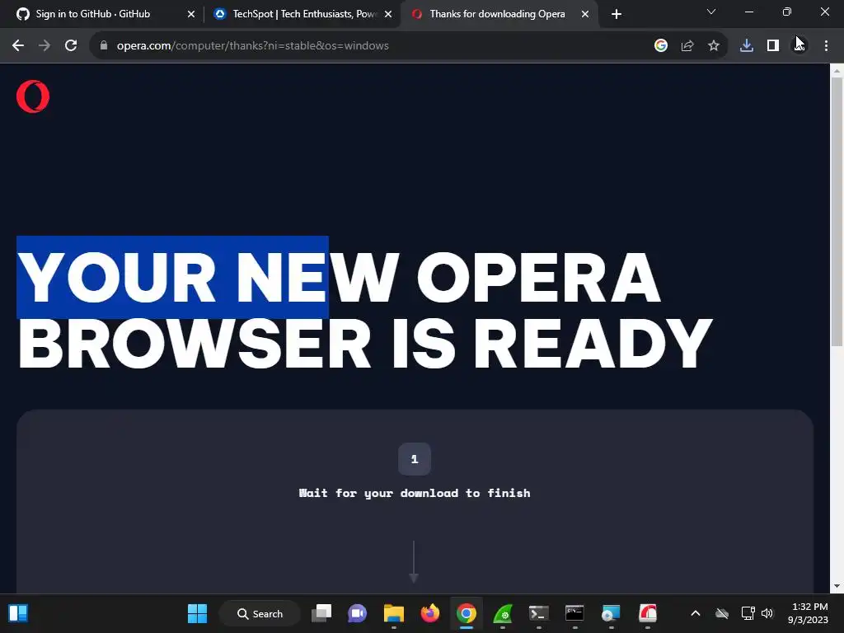Open Windows Start menu
The image size is (844, 633).
point(197,613)
